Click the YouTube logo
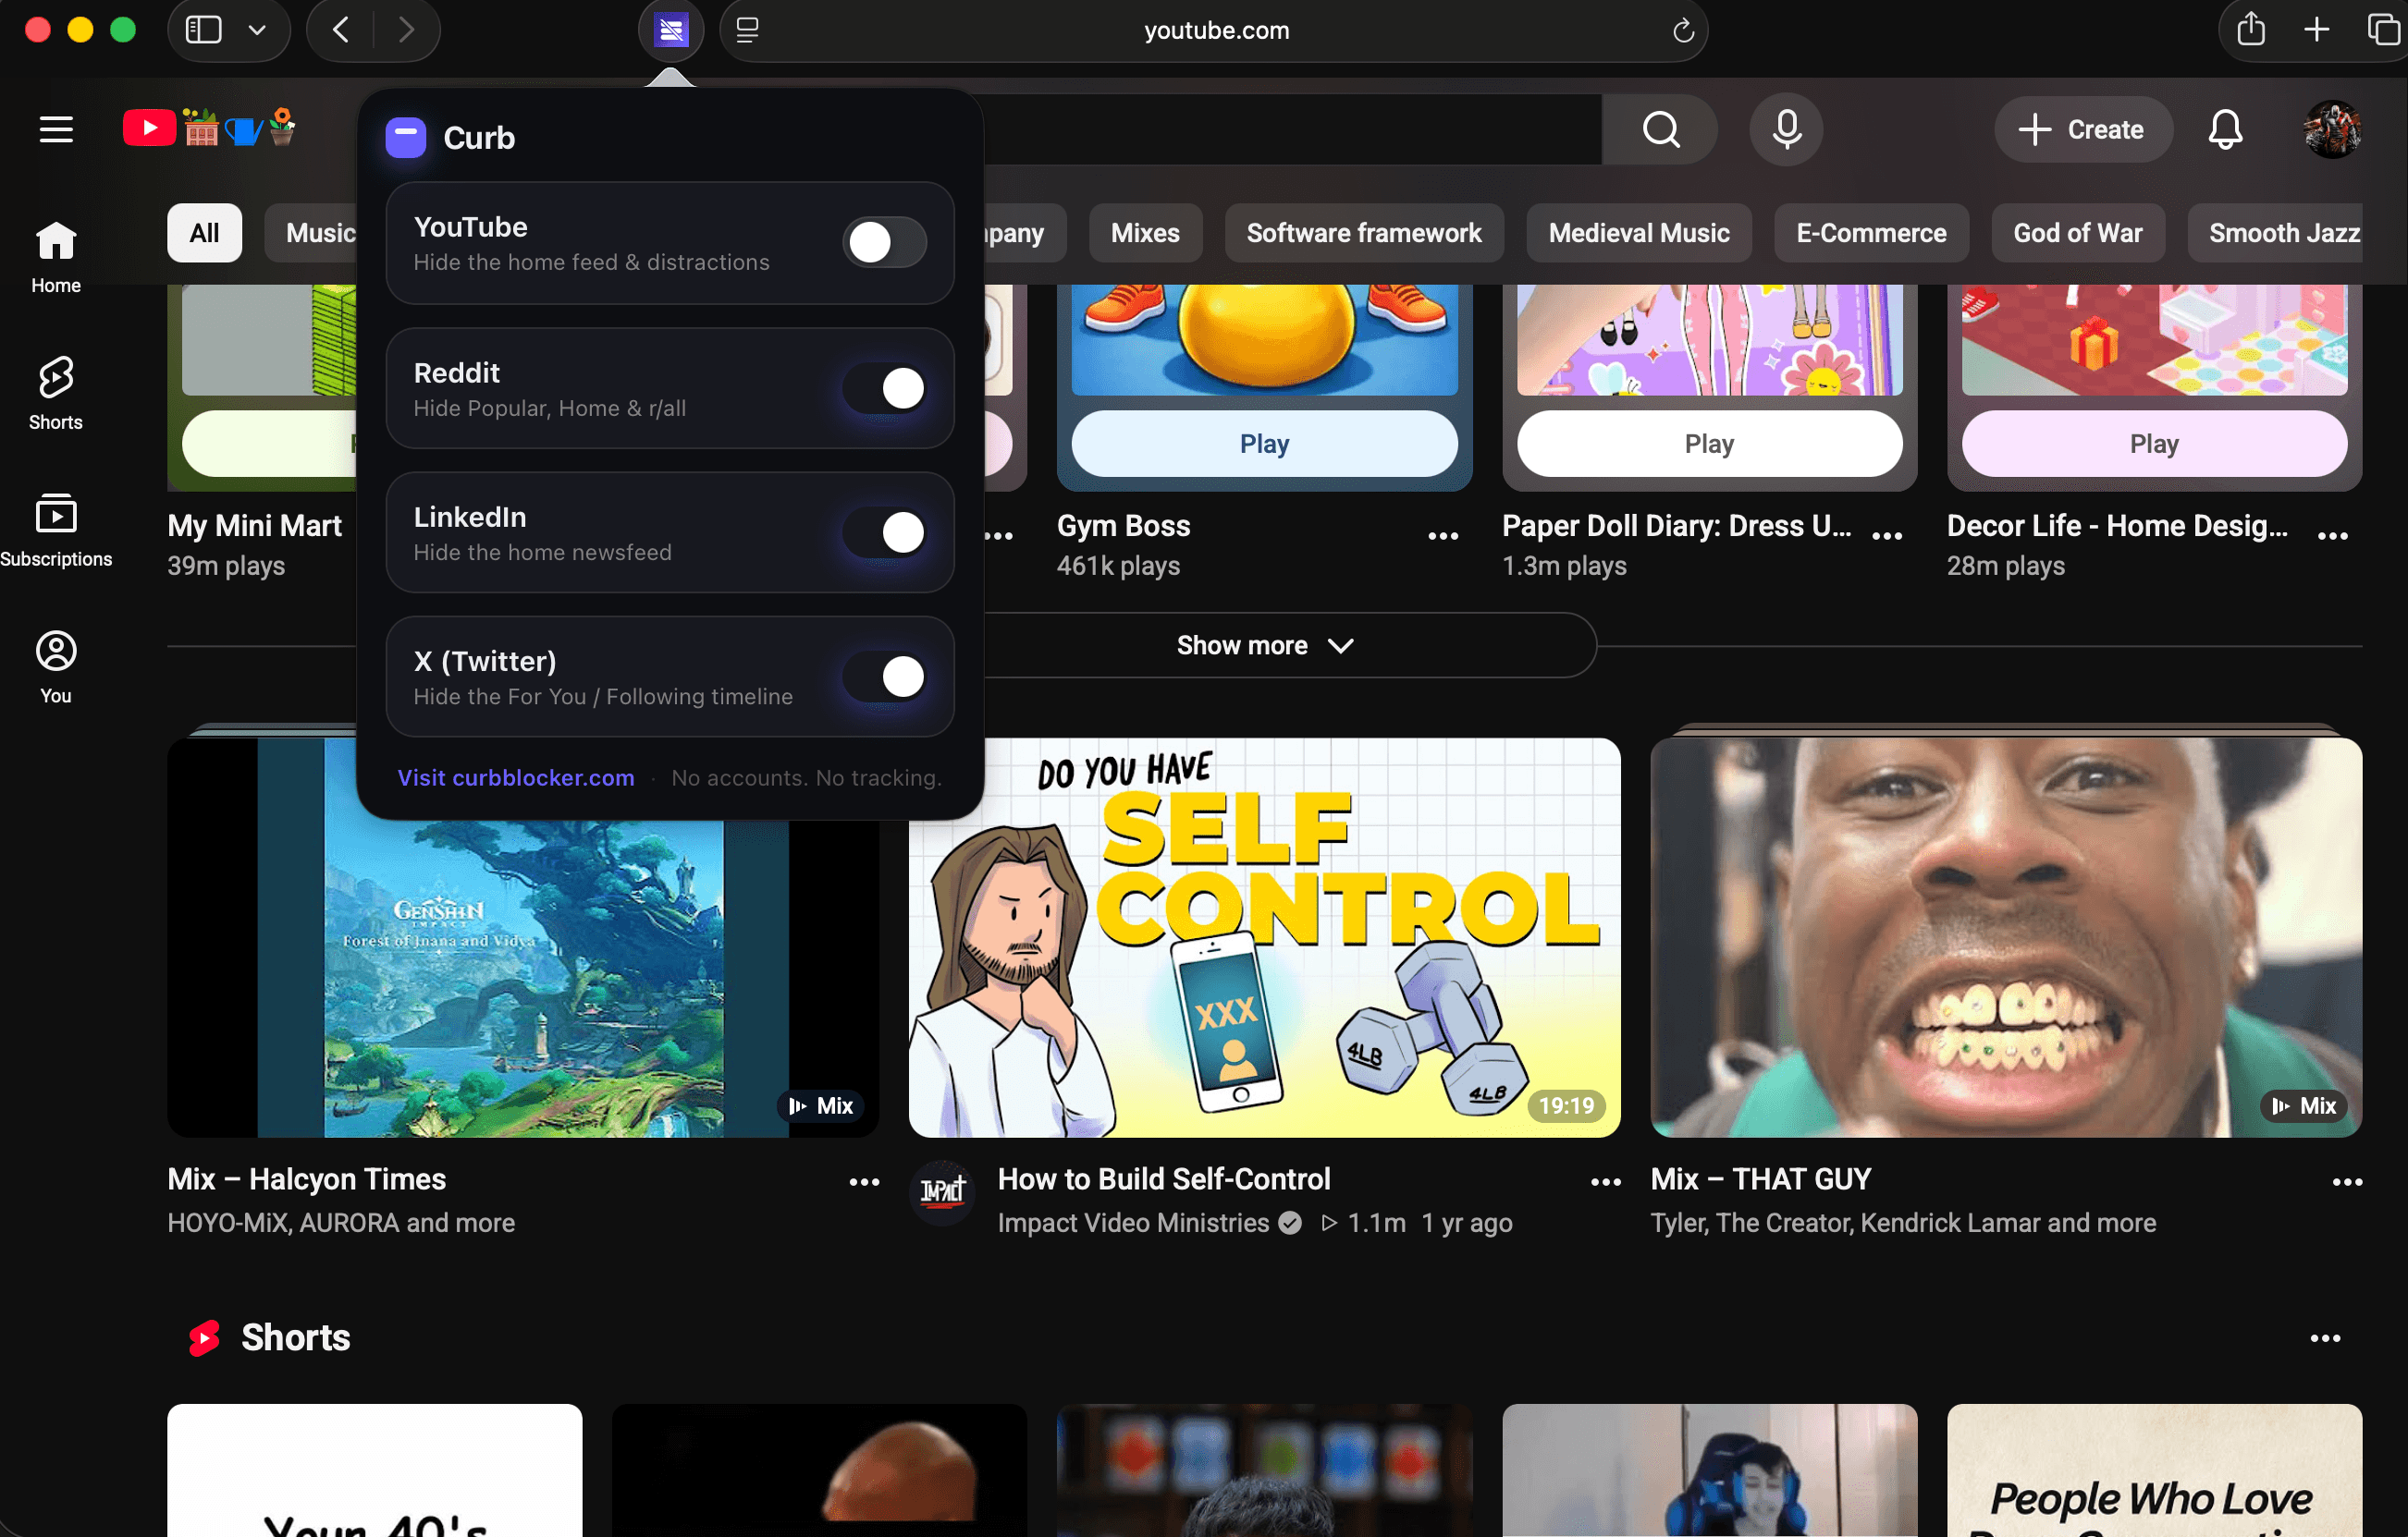The image size is (2408, 1537). coord(209,128)
